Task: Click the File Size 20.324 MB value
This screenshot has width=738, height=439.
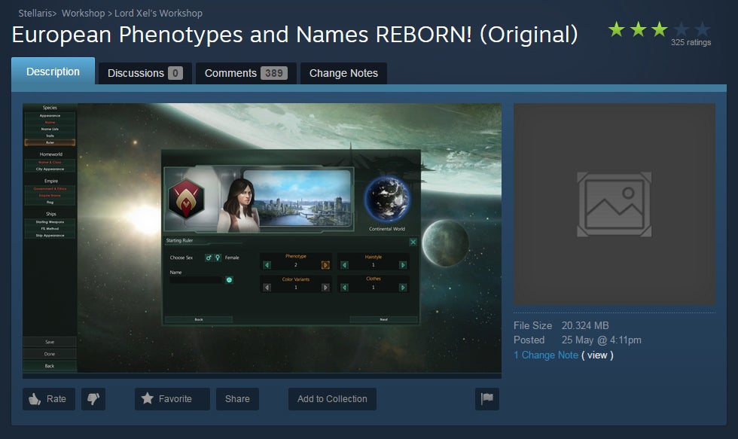Action: pos(585,325)
